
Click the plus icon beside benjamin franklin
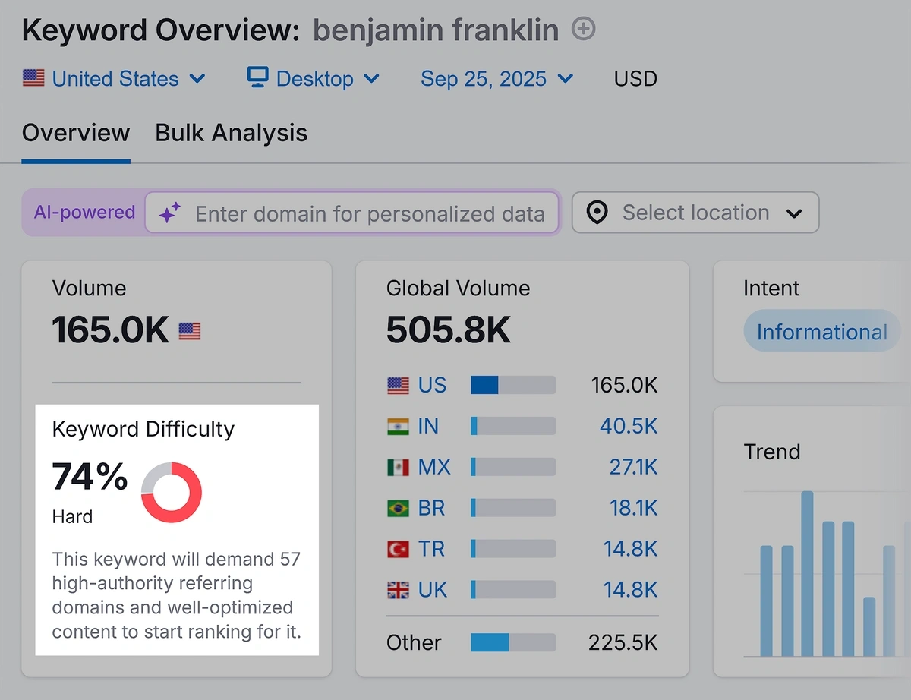click(x=583, y=30)
